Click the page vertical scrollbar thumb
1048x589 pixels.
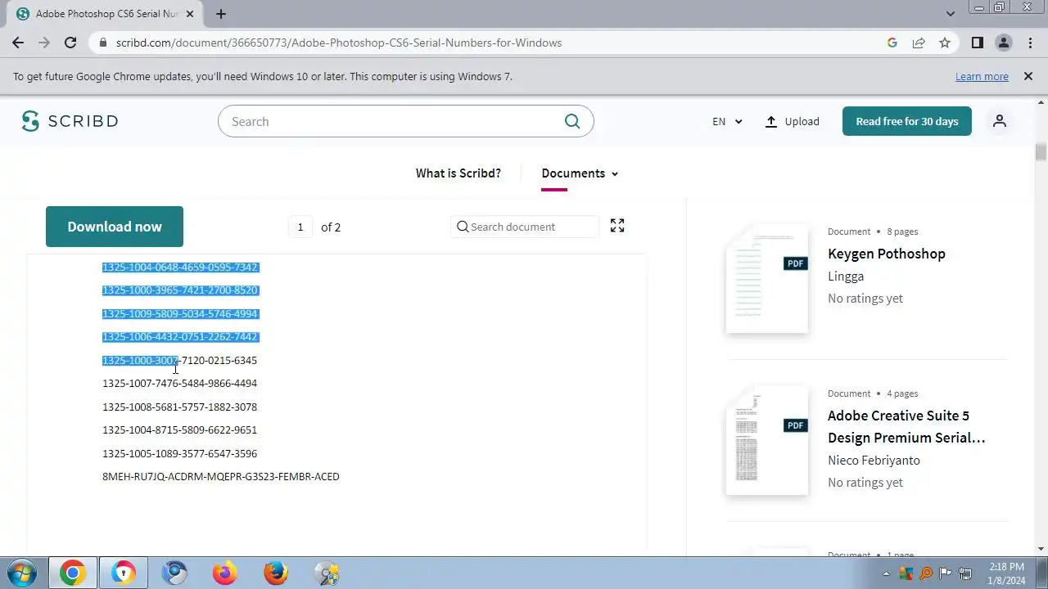[1041, 152]
